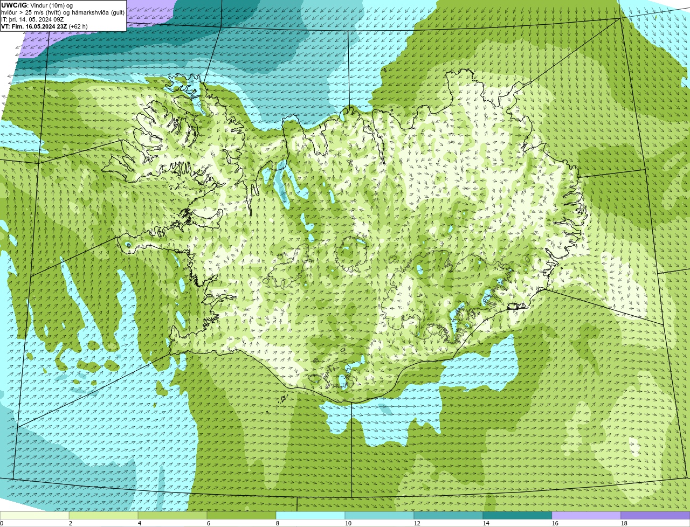690x527 pixels.
Task: Click the legend scale label 12
Action: pyautogui.click(x=417, y=523)
